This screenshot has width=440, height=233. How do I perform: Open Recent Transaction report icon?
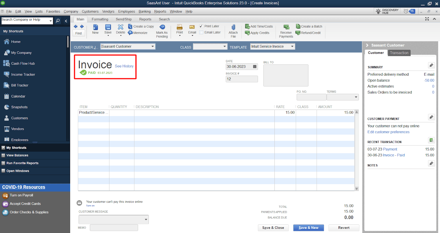coord(431,140)
